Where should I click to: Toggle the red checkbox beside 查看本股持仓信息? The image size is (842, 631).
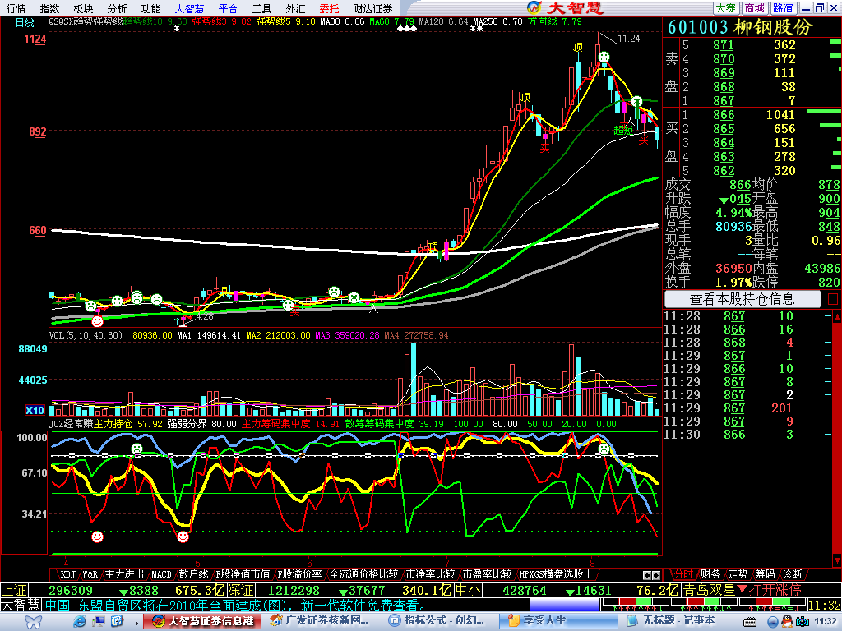pos(833,299)
